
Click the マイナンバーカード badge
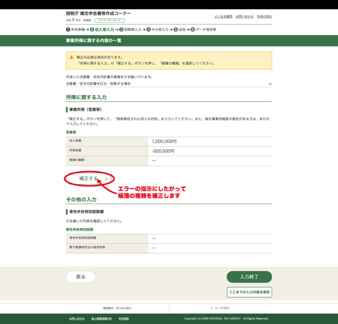pos(110,20)
